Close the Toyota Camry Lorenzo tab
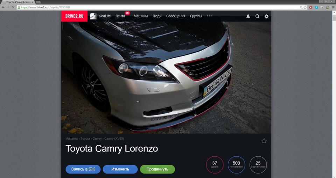 [33, 2]
